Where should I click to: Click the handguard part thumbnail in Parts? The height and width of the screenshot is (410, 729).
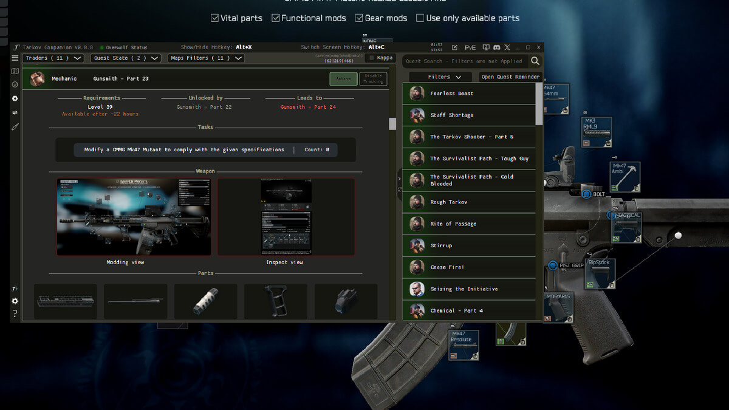[x=65, y=301]
